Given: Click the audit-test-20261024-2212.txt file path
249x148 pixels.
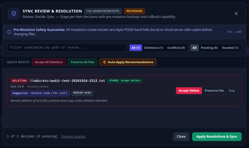Looking at the screenshot, I should point(67,81).
